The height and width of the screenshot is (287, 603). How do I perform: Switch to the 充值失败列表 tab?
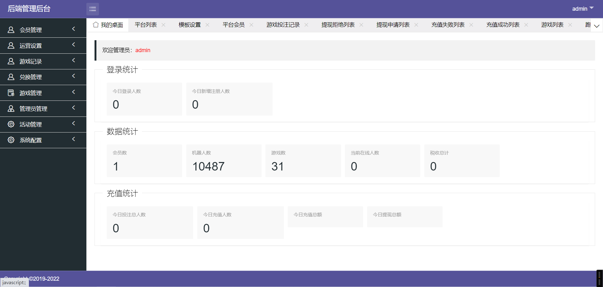click(x=448, y=25)
